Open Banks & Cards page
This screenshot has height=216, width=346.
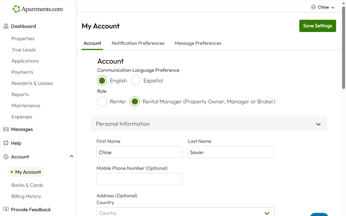pos(27,185)
